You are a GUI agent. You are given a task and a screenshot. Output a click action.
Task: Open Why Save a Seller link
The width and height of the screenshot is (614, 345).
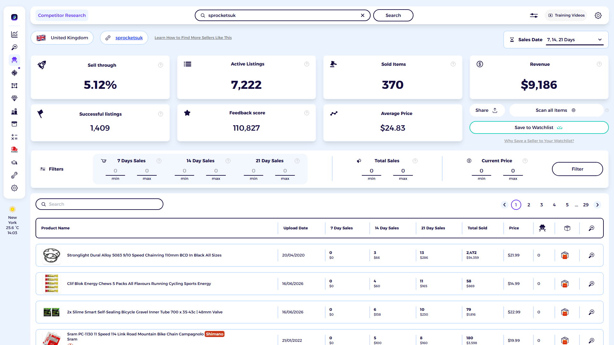[x=539, y=141]
